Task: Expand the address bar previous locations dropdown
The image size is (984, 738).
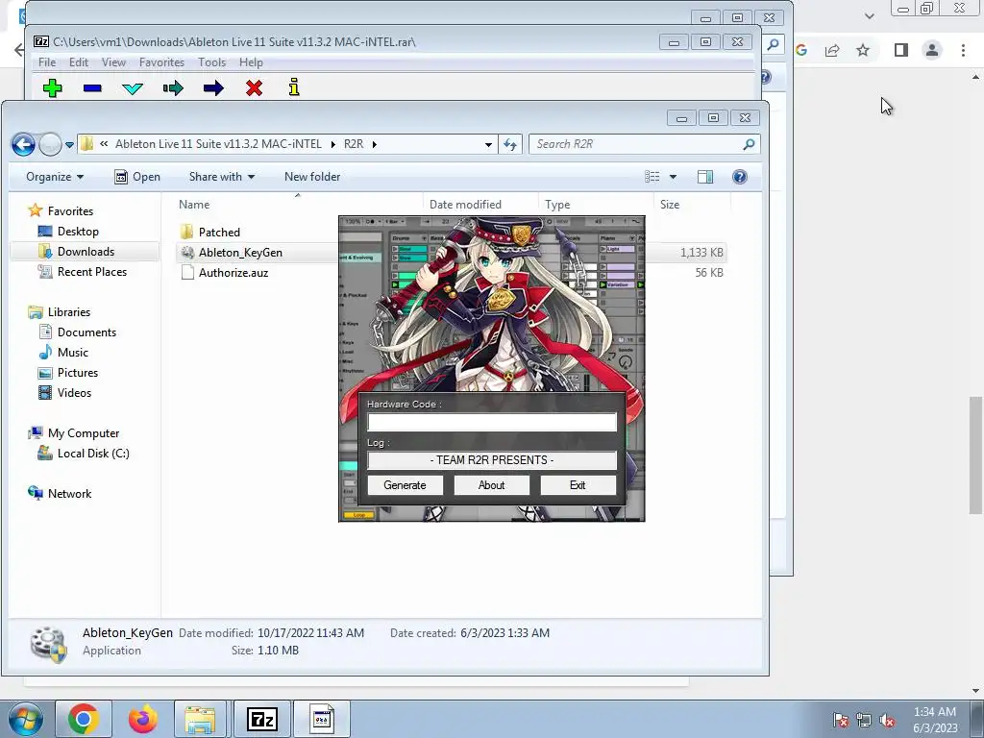Action: (x=488, y=144)
